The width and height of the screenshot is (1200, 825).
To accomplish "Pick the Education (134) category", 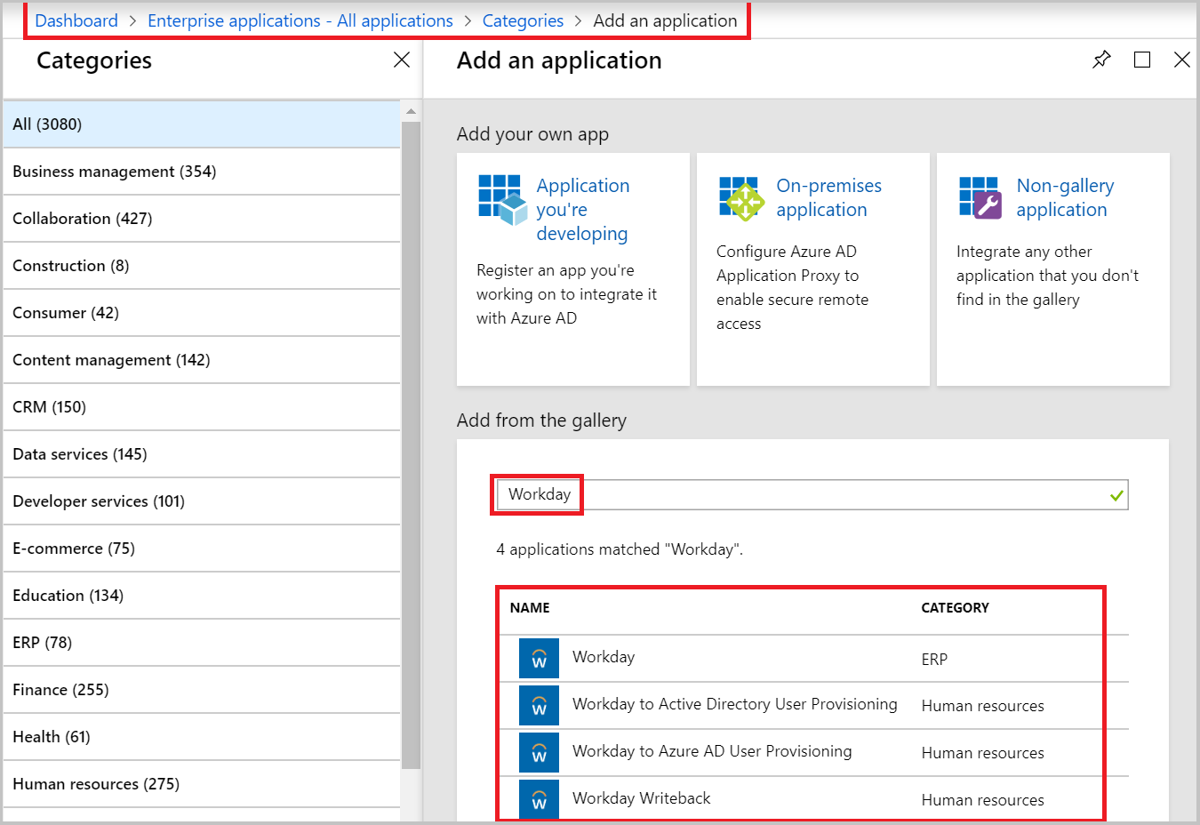I will [x=202, y=596].
